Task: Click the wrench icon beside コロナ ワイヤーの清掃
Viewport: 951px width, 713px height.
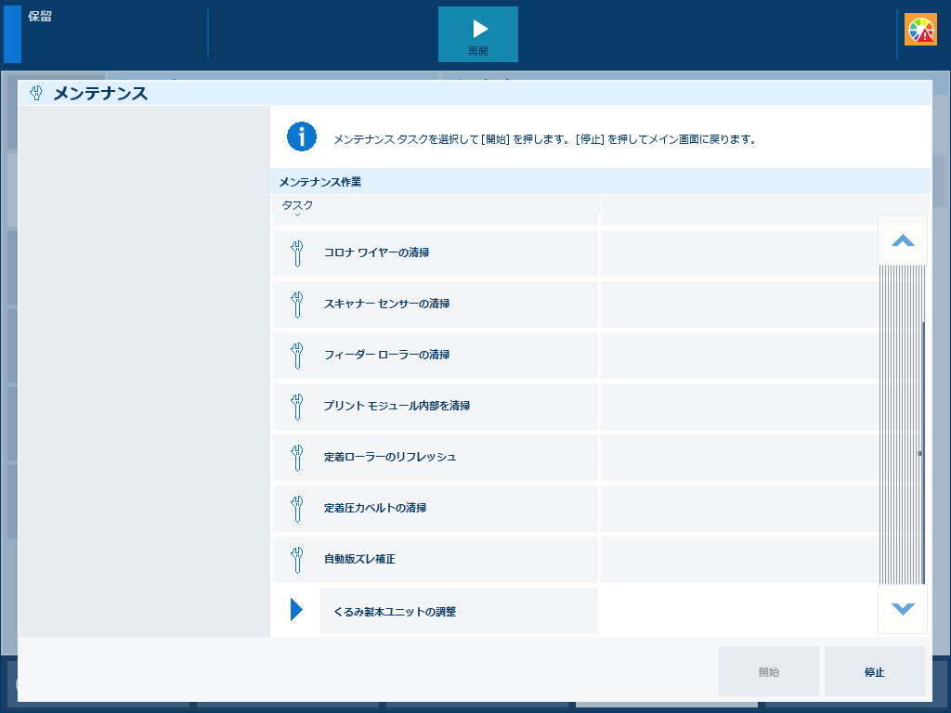Action: pyautogui.click(x=296, y=253)
